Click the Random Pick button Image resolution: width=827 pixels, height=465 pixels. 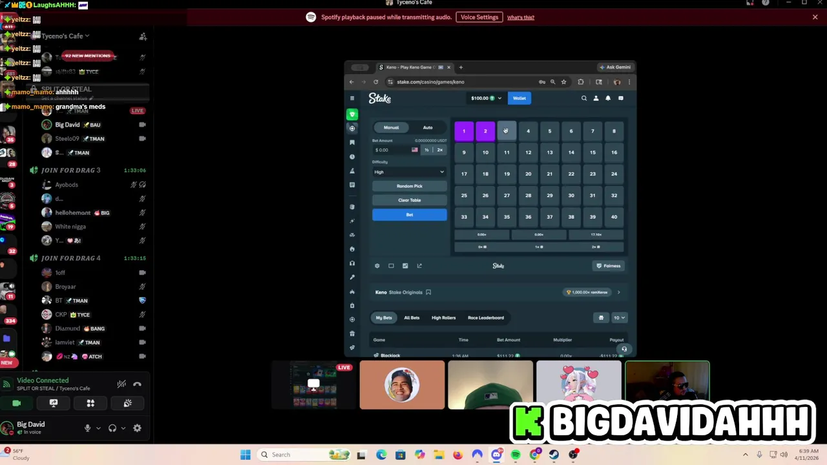pyautogui.click(x=409, y=186)
